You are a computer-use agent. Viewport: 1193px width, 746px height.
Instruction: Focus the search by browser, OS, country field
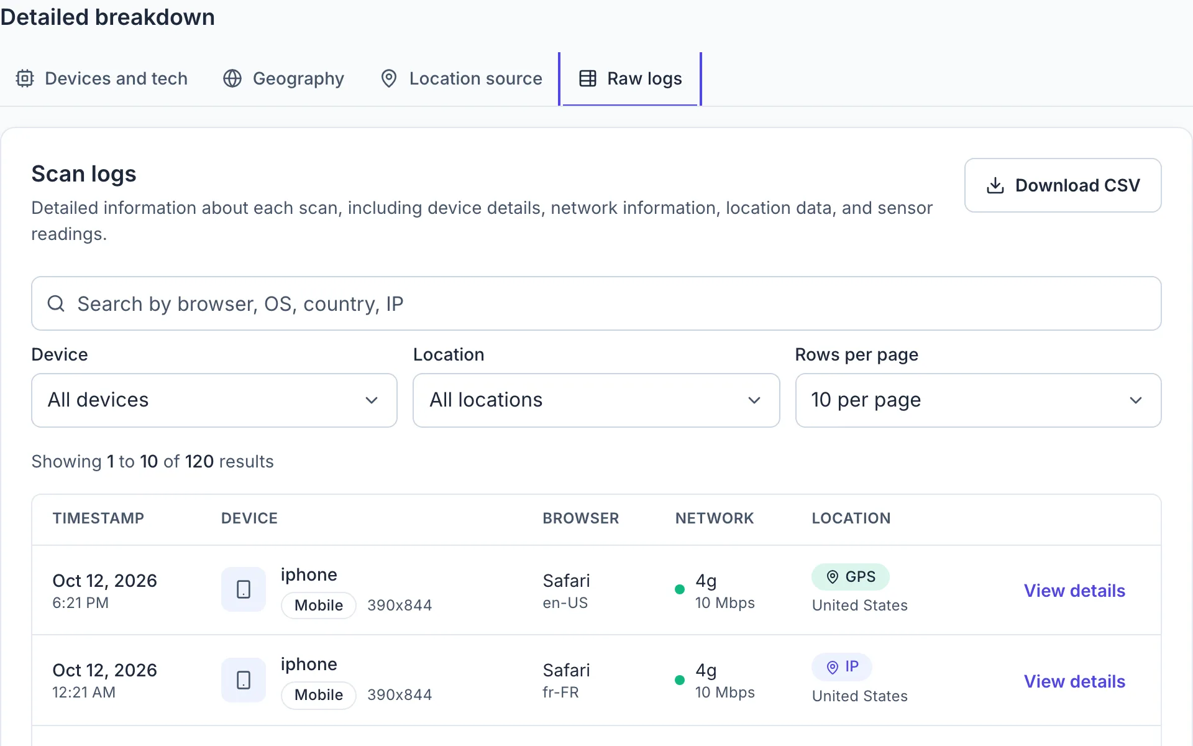coord(596,303)
